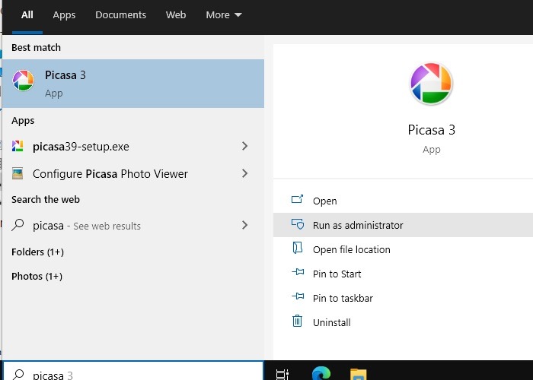
Task: Switch to the Apps tab
Action: click(64, 15)
